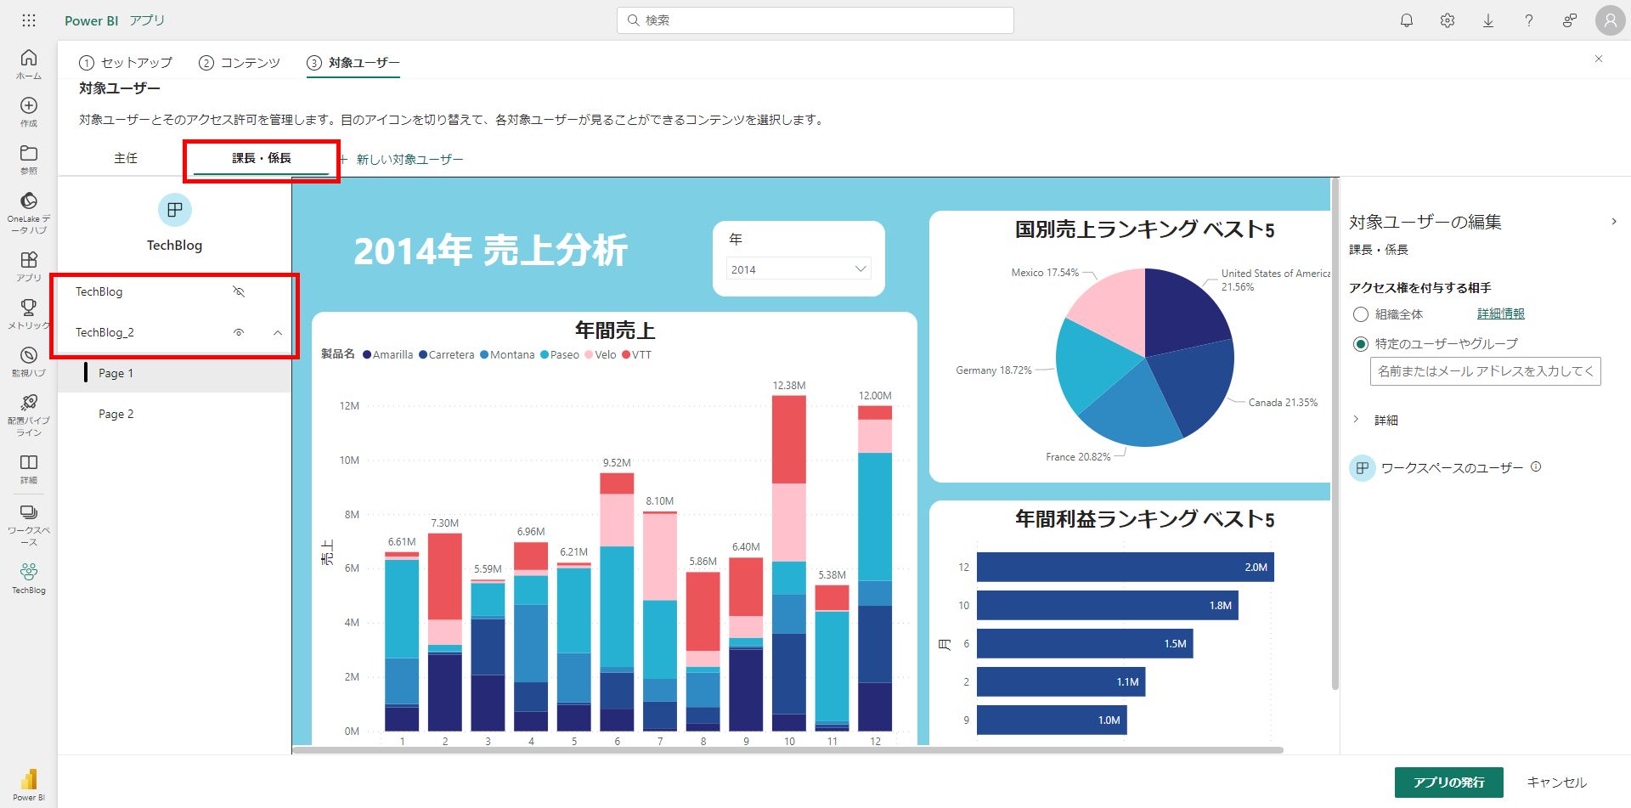
Task: Open notifications bell icon
Action: point(1407,20)
